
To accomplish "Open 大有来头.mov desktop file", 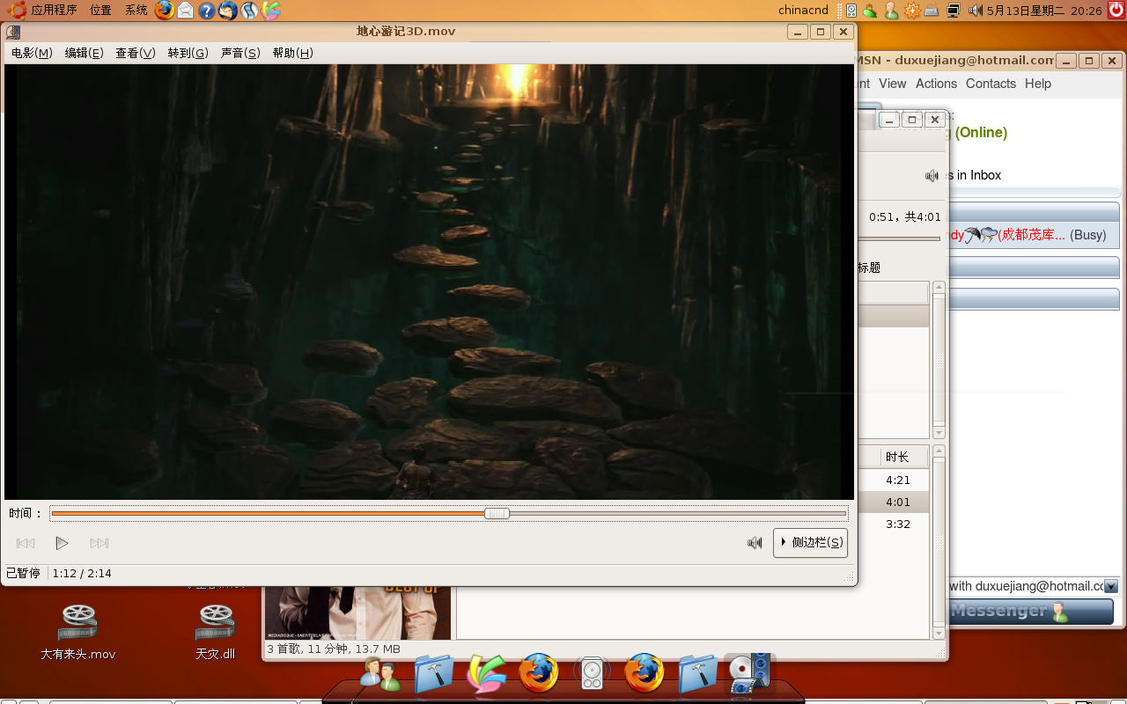I will (x=77, y=631).
